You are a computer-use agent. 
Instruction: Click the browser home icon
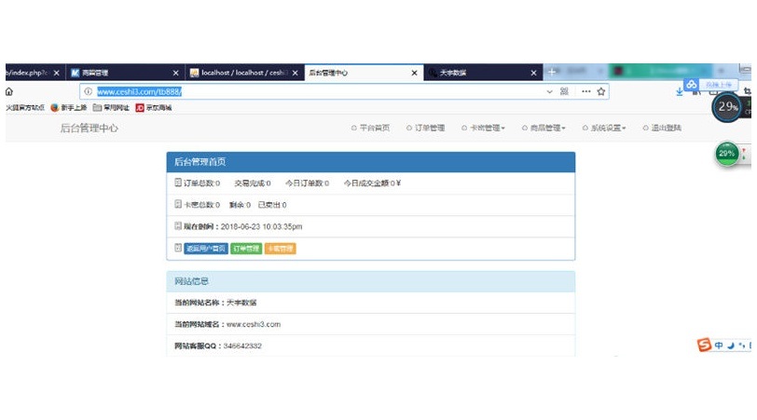click(x=9, y=91)
